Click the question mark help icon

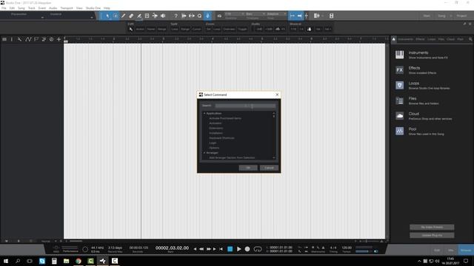point(176,16)
